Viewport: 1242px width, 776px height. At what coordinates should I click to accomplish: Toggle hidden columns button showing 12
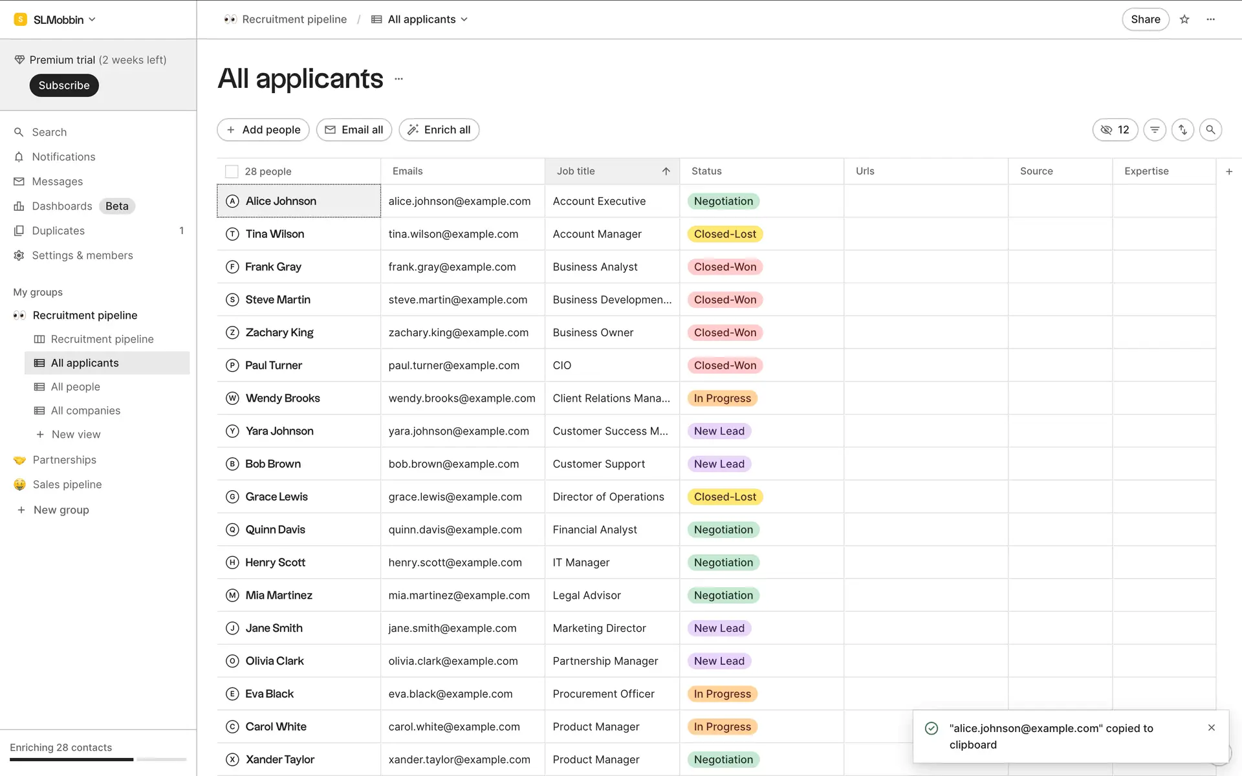1115,130
